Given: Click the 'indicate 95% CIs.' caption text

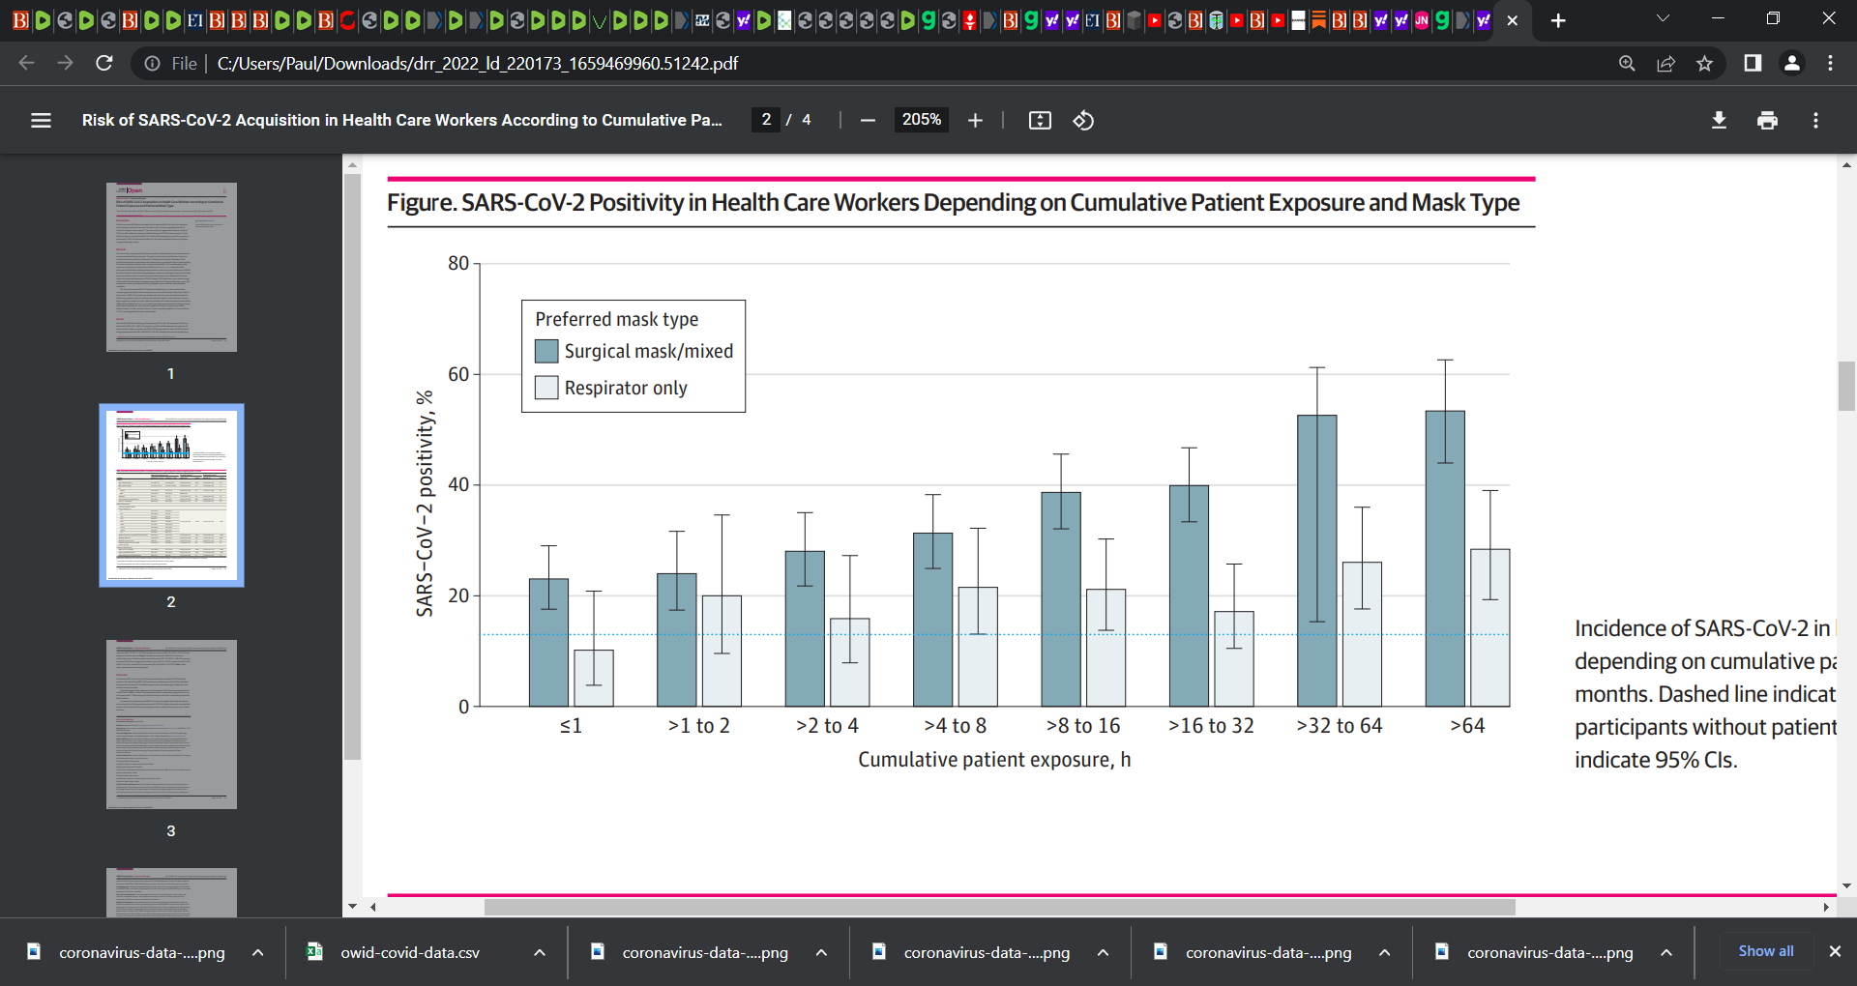Looking at the screenshot, I should 1656,760.
